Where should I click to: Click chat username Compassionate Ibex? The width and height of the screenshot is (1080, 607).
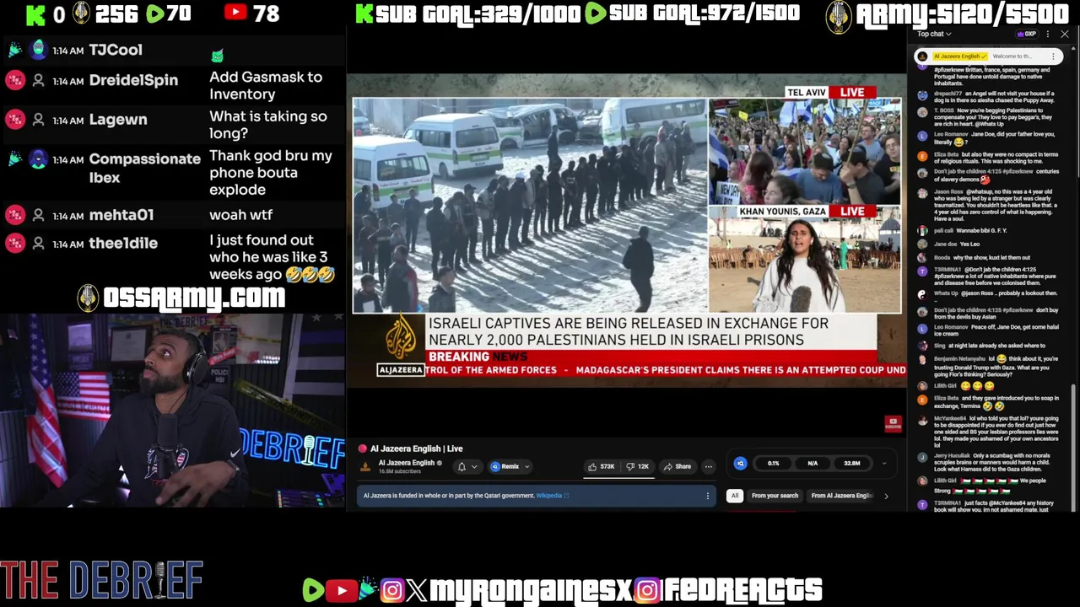click(x=145, y=168)
